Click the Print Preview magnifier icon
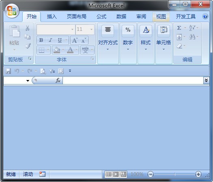This screenshot has width=213, height=182. point(43,71)
